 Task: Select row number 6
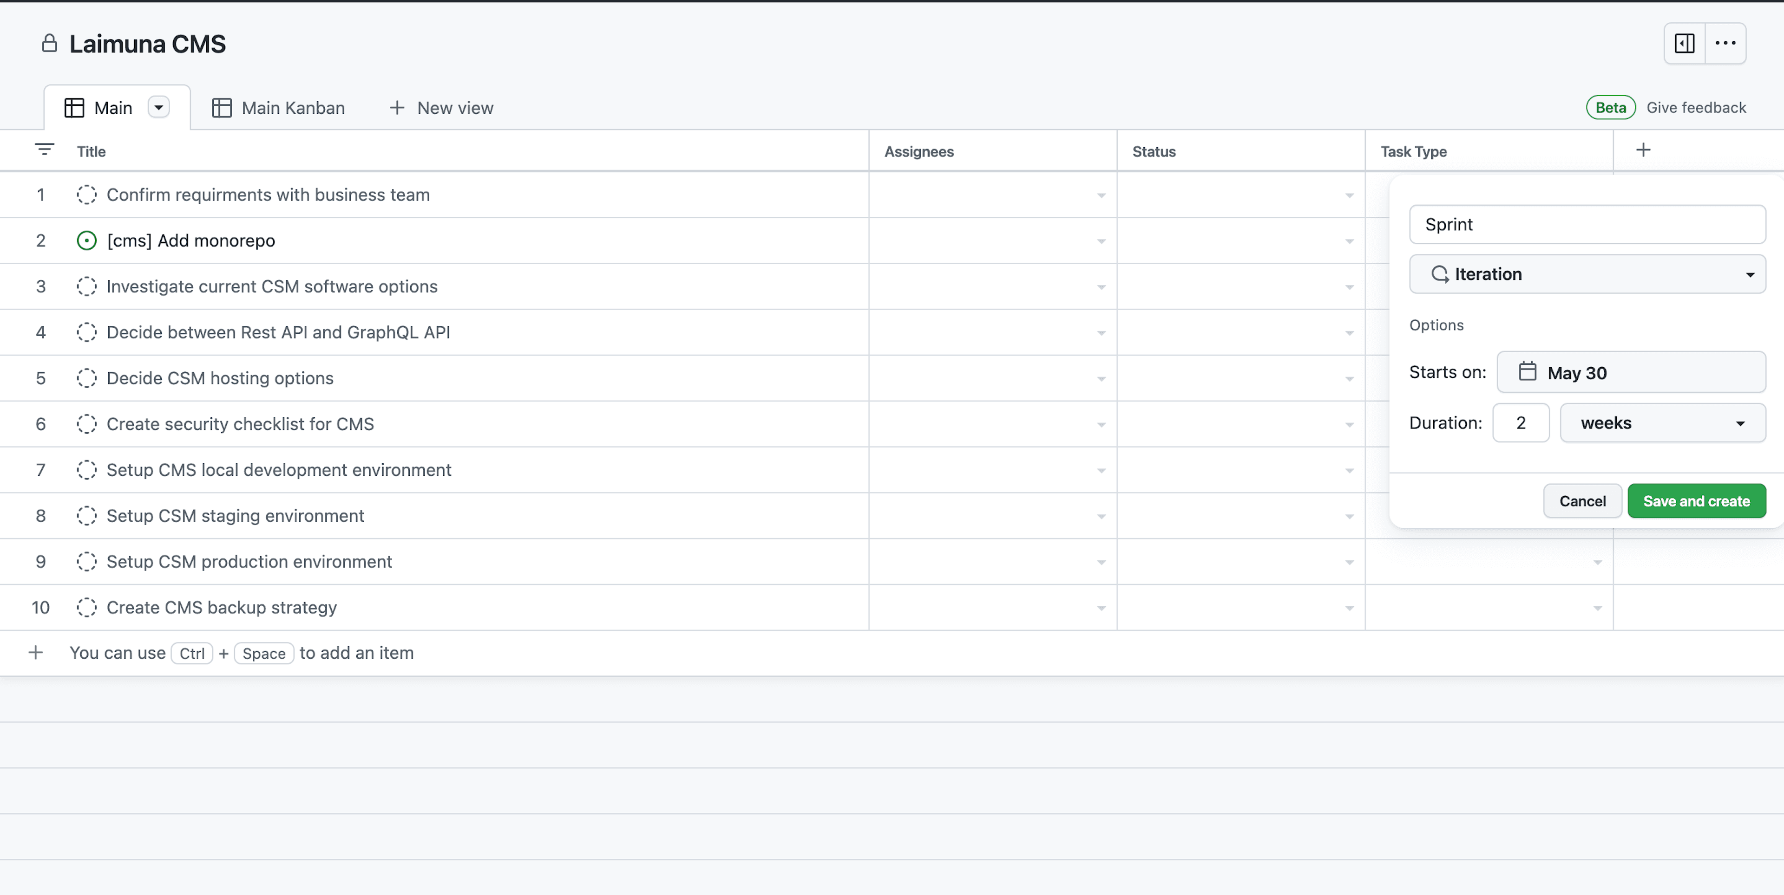point(41,424)
